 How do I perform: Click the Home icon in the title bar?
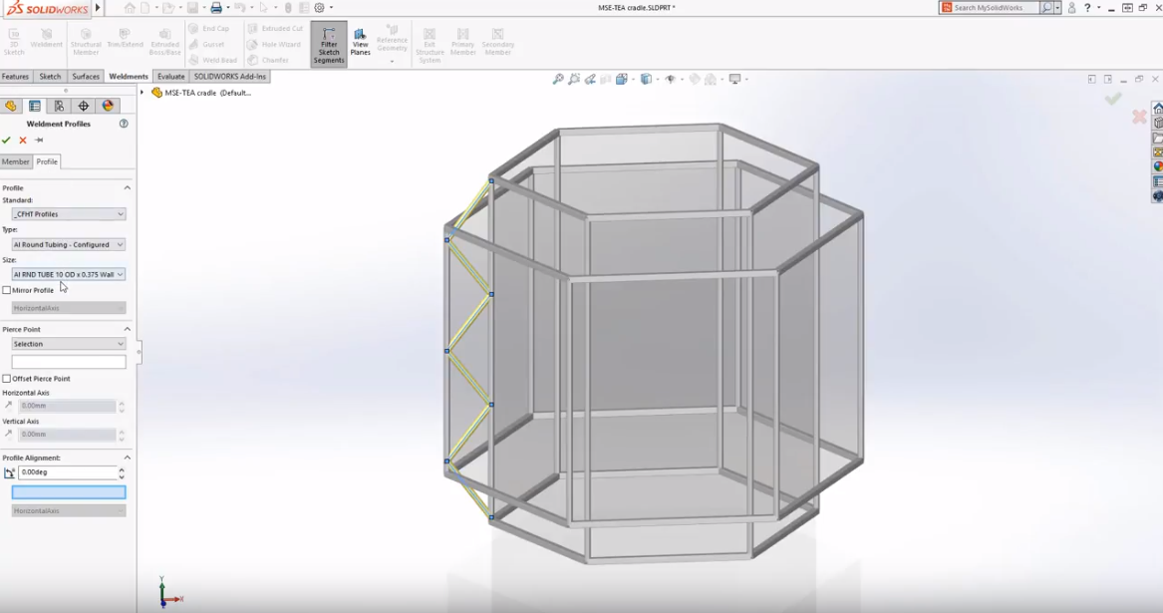click(x=130, y=7)
